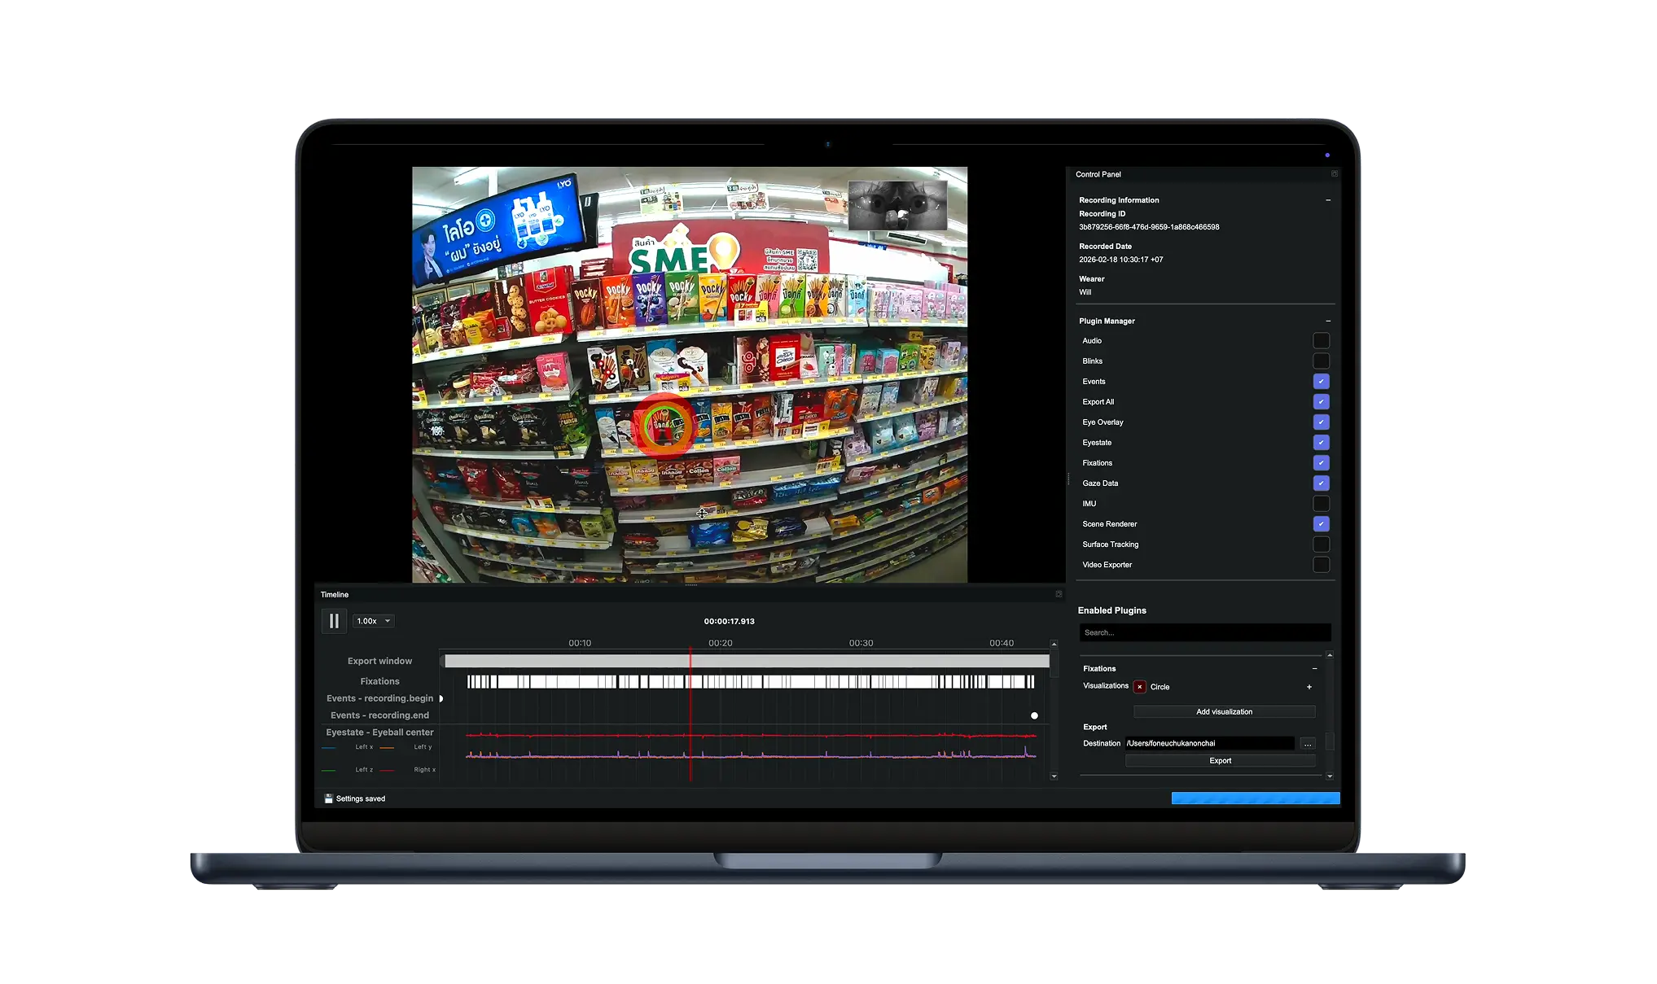Click the plus icon next to Circle
The height and width of the screenshot is (984, 1657).
[x=1309, y=687]
